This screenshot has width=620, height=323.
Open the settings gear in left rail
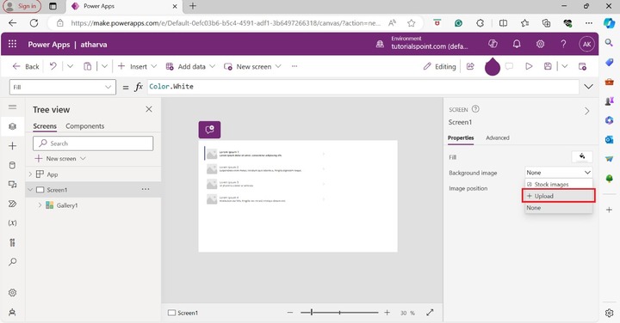pos(13,293)
